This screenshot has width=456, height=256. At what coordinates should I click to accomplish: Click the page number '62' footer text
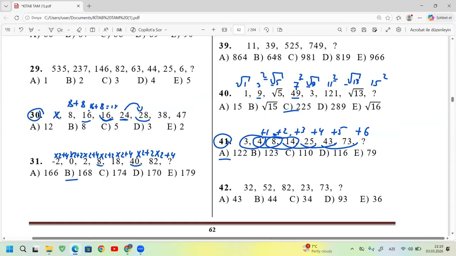(x=212, y=230)
